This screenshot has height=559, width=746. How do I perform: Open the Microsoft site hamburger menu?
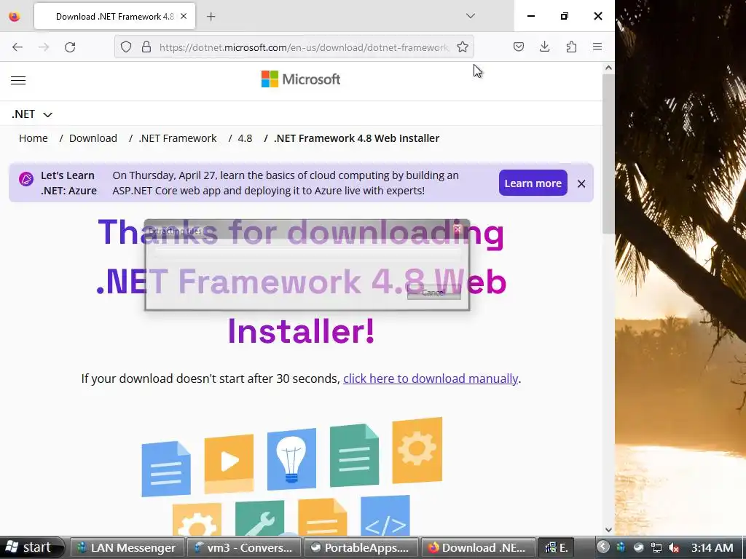18,80
